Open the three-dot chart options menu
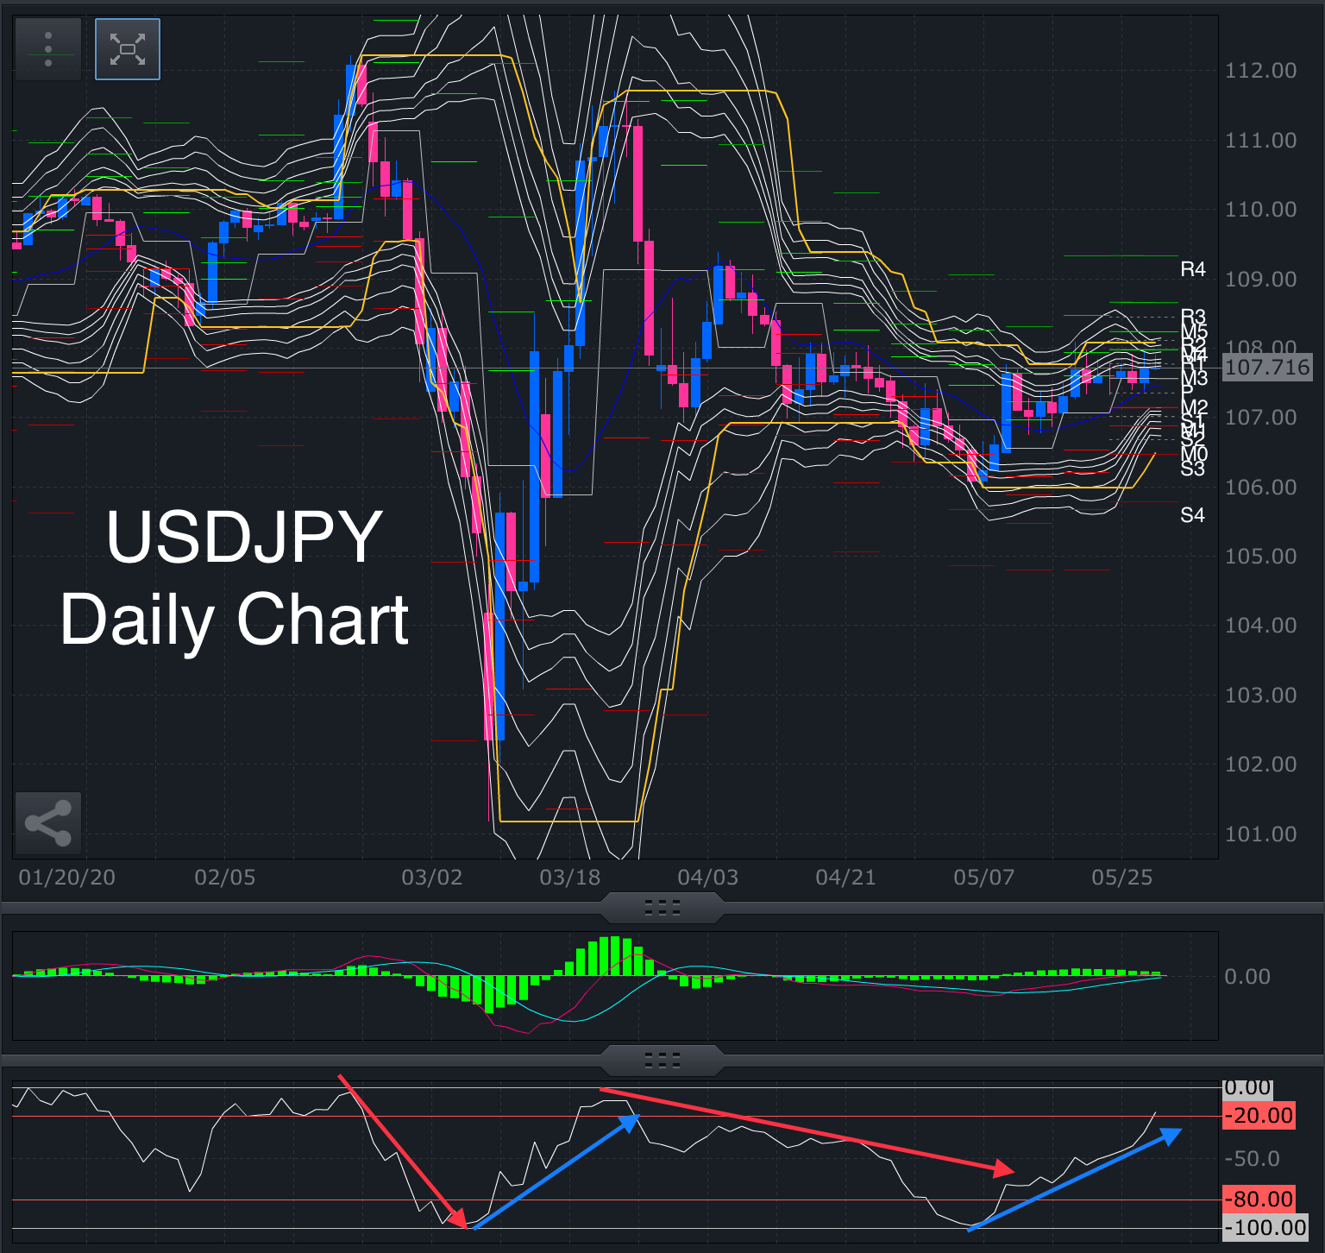The width and height of the screenshot is (1325, 1253). [48, 49]
